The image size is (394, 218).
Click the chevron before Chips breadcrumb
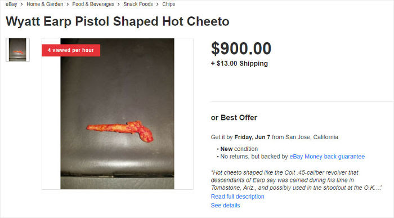(x=158, y=5)
